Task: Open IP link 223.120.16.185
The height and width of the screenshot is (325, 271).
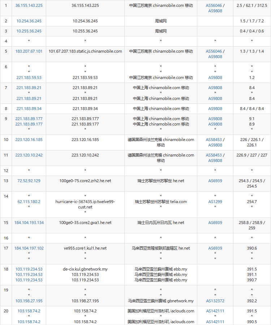Action: (x=29, y=140)
